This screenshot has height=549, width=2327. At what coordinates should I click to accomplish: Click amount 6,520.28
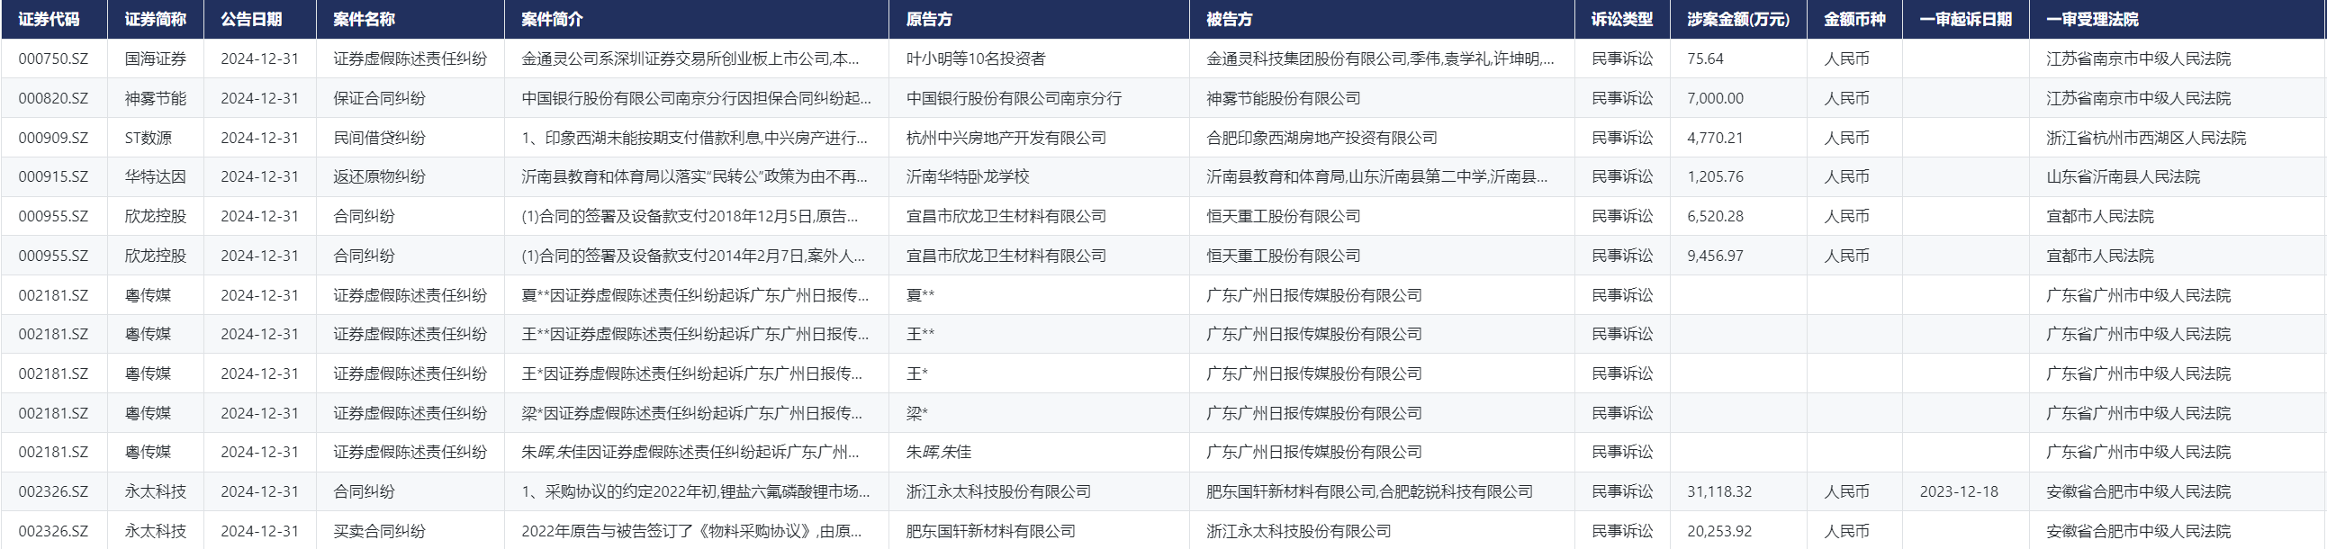1716,217
